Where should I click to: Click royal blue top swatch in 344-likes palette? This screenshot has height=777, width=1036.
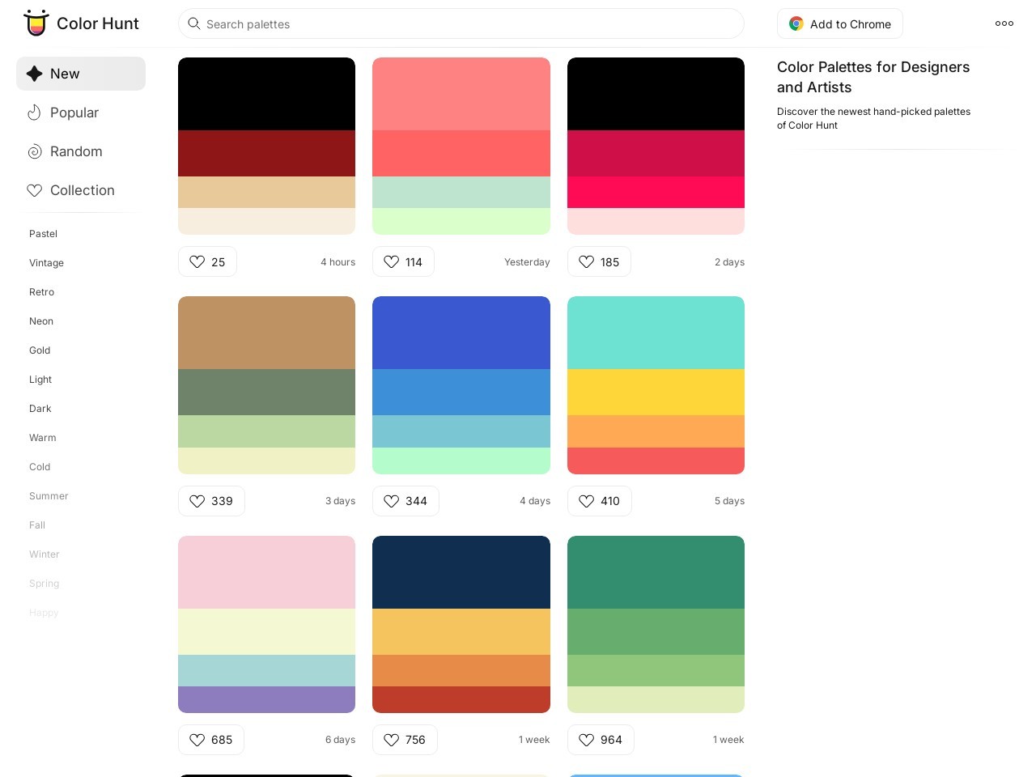(461, 333)
